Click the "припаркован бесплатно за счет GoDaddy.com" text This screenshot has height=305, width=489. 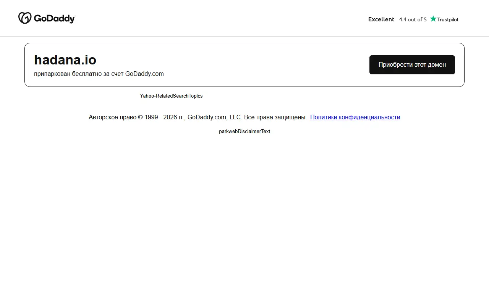(99, 74)
